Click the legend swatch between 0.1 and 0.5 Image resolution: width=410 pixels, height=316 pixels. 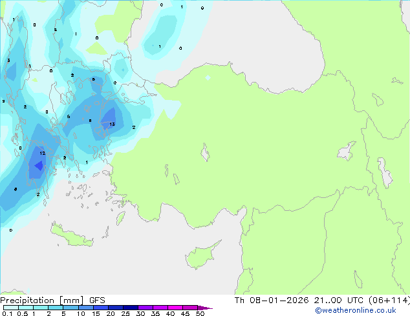[11, 308]
